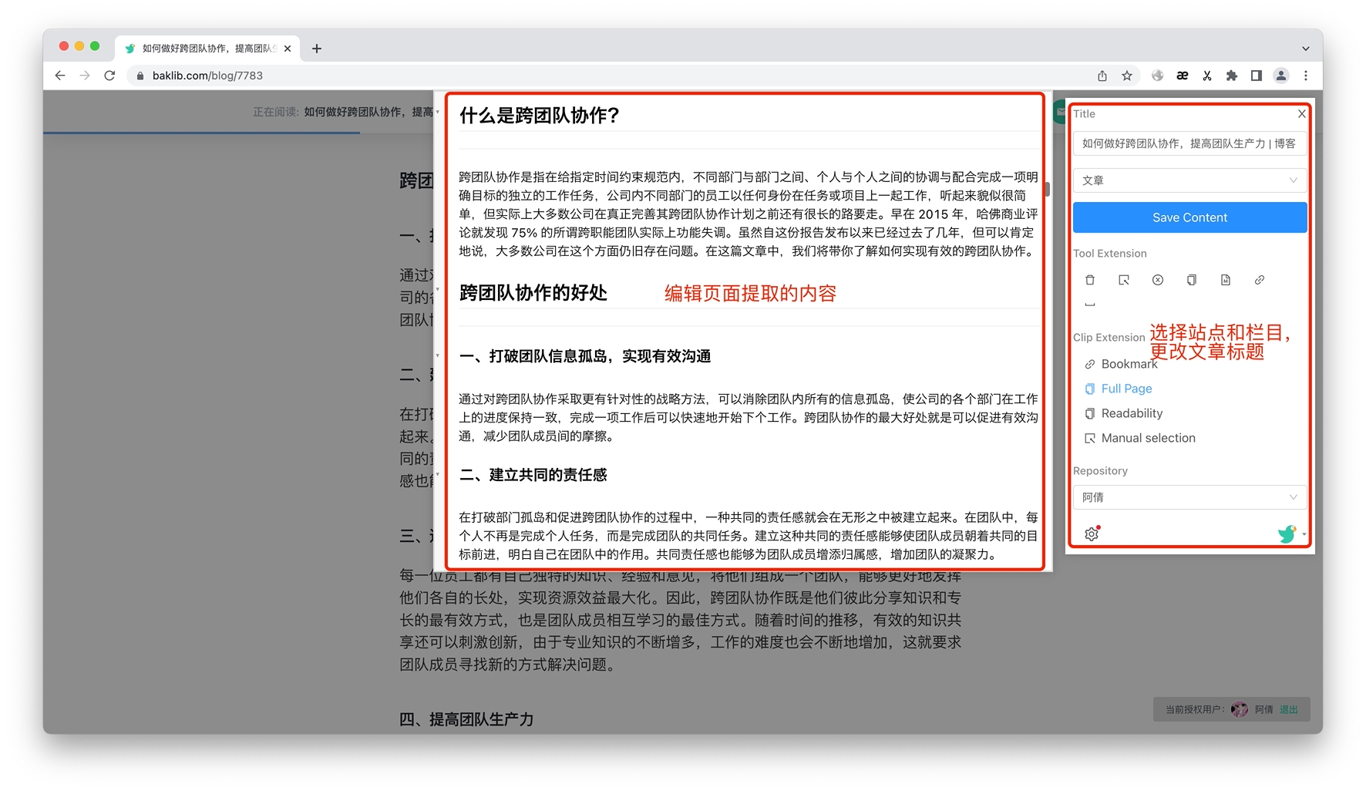Go back with the browser back arrow
This screenshot has width=1366, height=791.
click(60, 76)
